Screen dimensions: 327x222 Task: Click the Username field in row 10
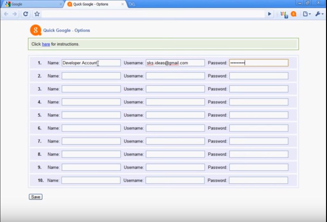(x=175, y=180)
